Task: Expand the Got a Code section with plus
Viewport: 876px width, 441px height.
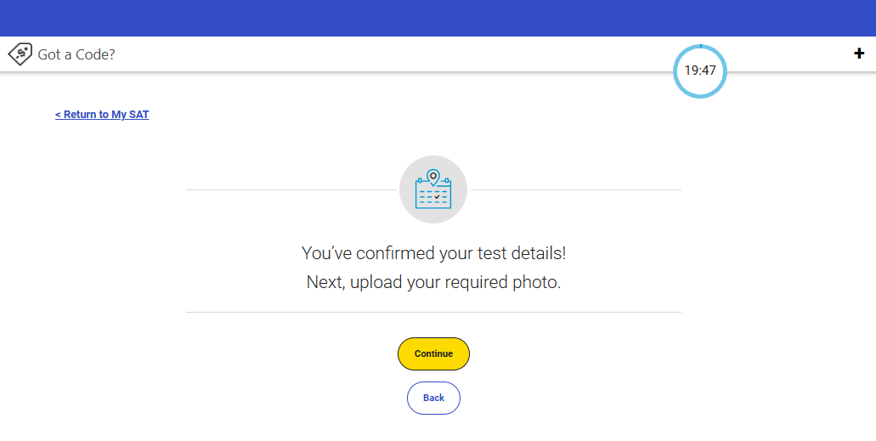Action: click(x=858, y=54)
